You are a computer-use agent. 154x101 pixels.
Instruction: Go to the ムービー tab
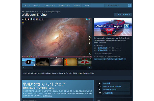coord(77,6)
